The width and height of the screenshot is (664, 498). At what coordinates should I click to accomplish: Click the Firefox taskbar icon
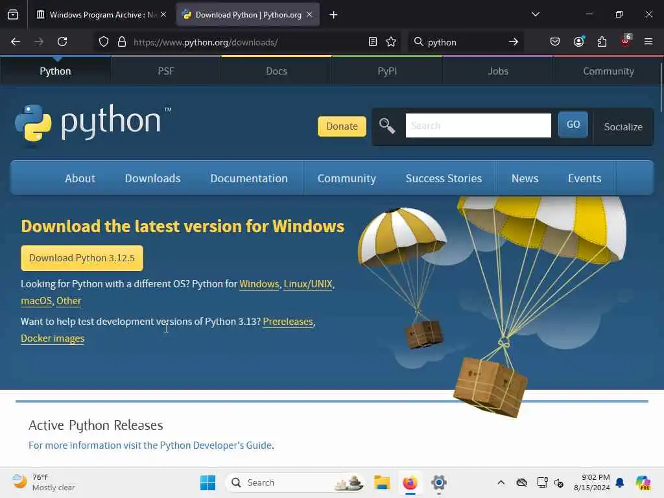pyautogui.click(x=410, y=482)
